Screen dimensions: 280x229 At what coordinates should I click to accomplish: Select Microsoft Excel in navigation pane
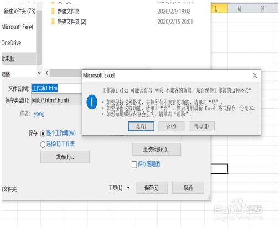[17, 27]
